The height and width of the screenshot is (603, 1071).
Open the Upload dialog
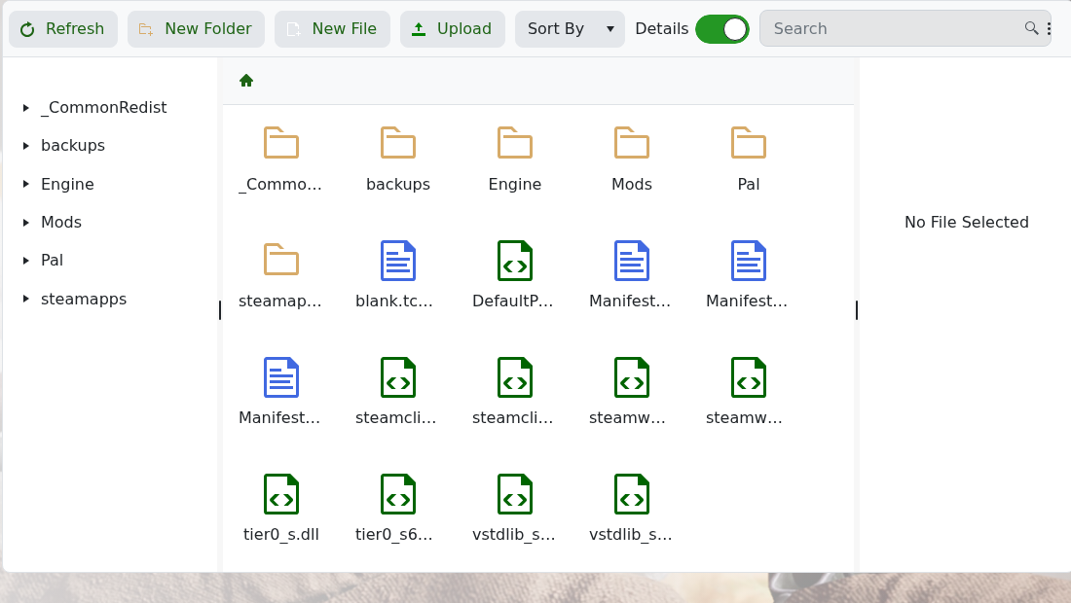(452, 28)
